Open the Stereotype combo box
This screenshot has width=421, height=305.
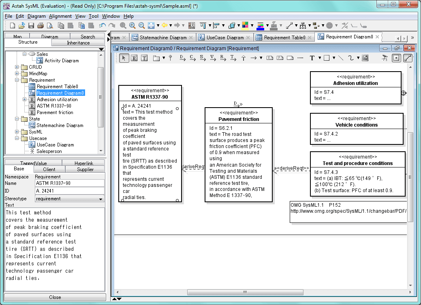click(70, 199)
